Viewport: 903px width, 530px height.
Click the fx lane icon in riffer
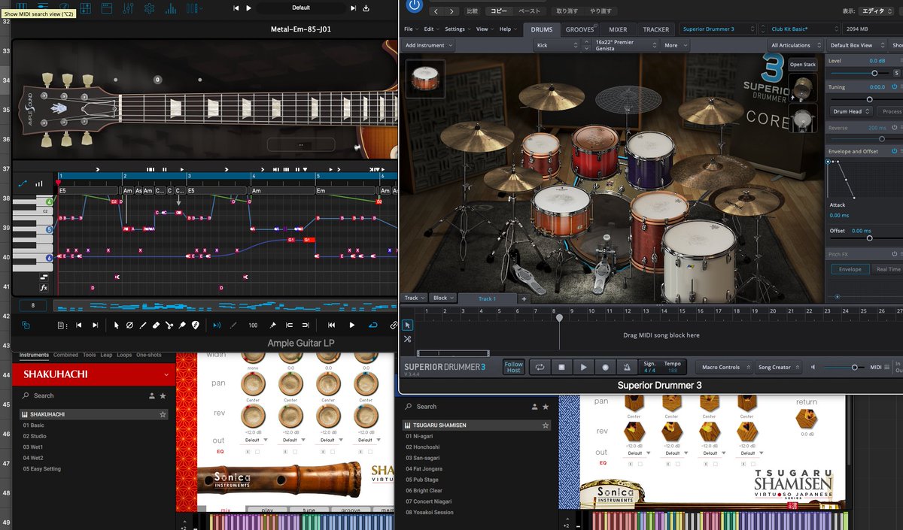pyautogui.click(x=44, y=288)
